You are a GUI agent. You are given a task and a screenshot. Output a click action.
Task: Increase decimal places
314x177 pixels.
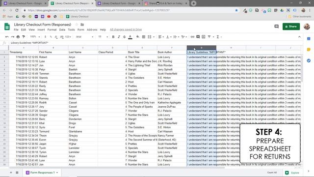[x=62, y=37]
